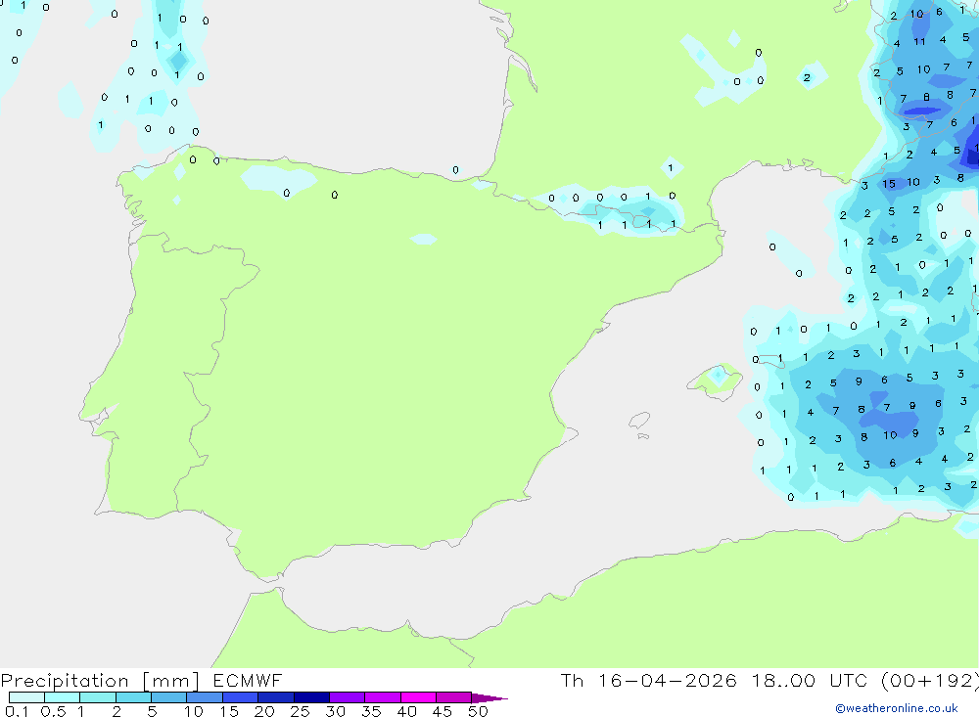Screen dimensions: 979x717
Task: Click the '20' legend label
Action: [x=264, y=711]
